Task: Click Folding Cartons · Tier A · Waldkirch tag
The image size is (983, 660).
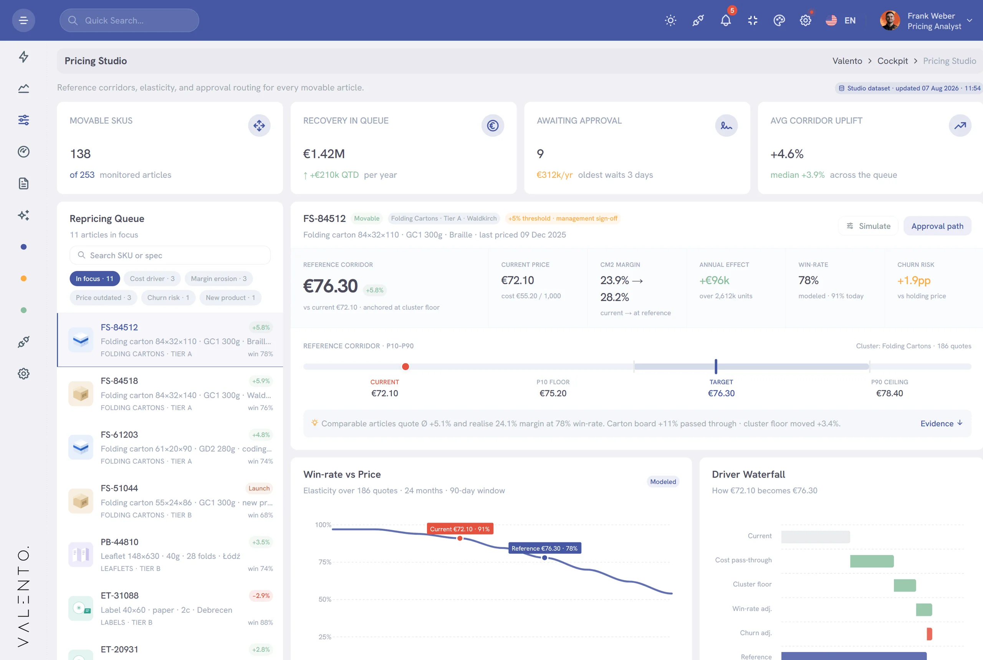Action: point(444,218)
